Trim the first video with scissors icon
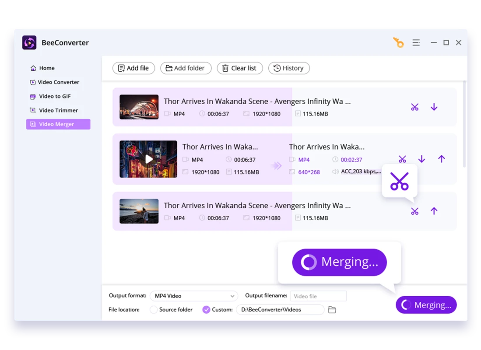 click(415, 107)
